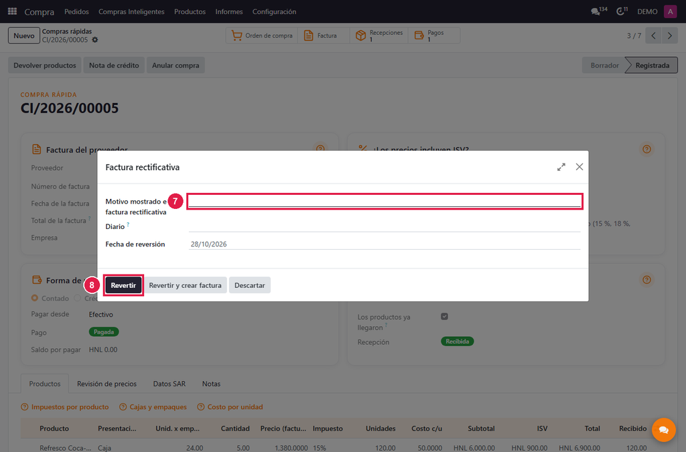The width and height of the screenshot is (686, 452).
Task: Open the Orden de compra smart button
Action: (262, 35)
